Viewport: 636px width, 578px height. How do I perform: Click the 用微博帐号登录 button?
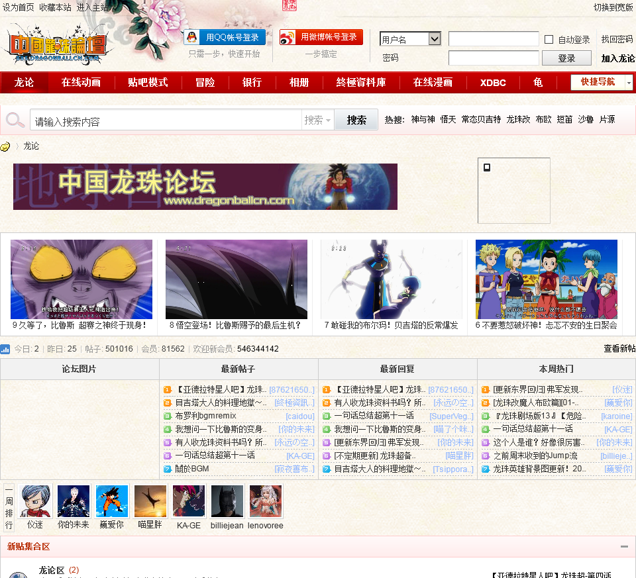[x=321, y=37]
